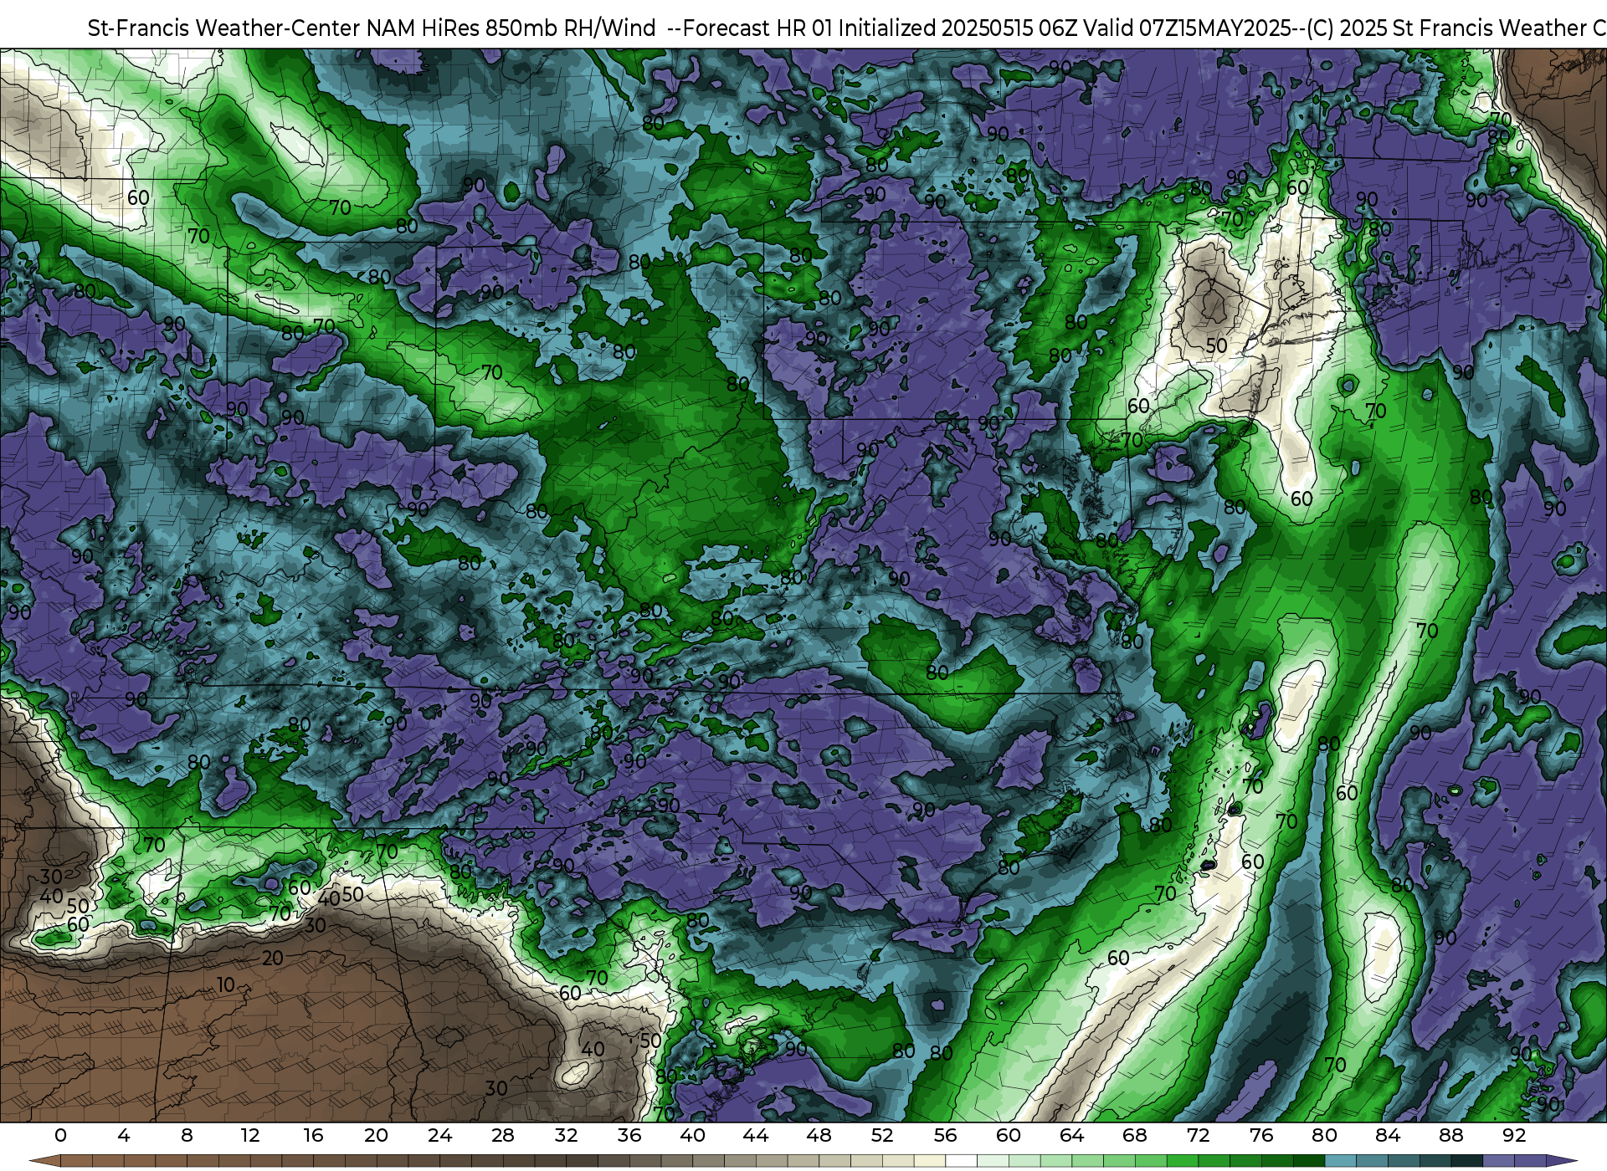Click the "32" color scale label

point(566,1135)
